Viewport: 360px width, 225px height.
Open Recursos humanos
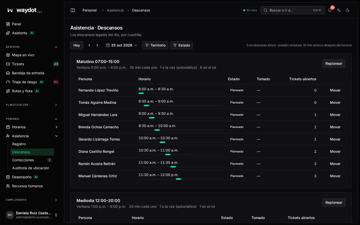point(32,186)
